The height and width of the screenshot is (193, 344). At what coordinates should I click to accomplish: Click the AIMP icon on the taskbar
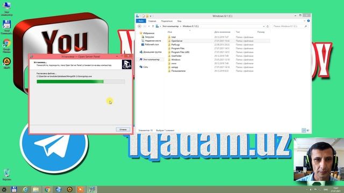coord(69,189)
